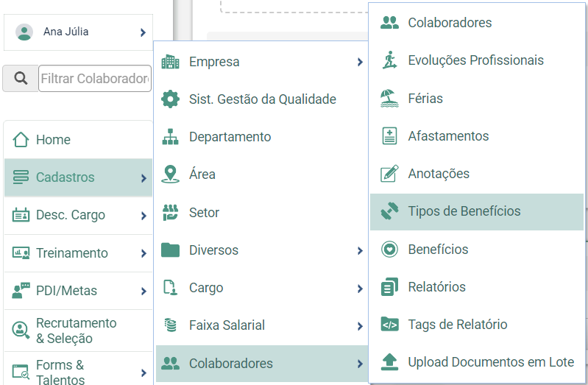The height and width of the screenshot is (385, 588).
Task: Expand the Empresa submenu arrow
Action: point(360,62)
